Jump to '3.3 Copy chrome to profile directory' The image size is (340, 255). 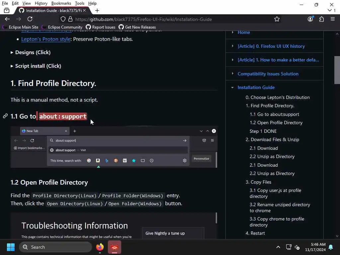click(277, 222)
